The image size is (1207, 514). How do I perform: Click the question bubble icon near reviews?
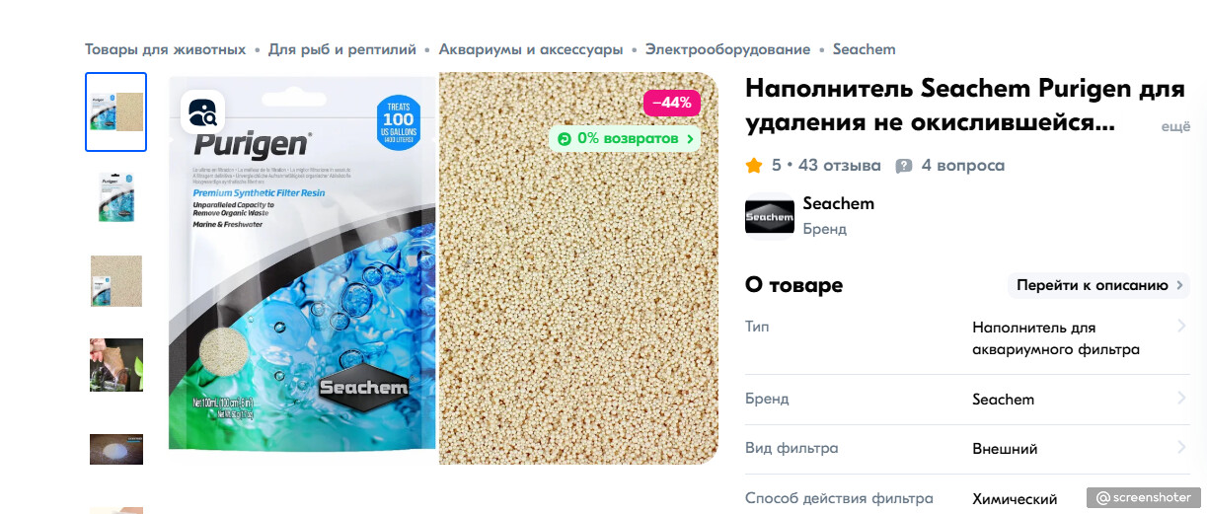tap(904, 166)
